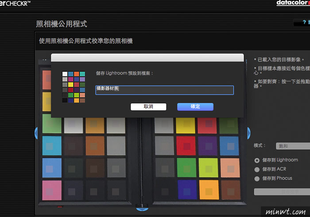Click the grayed-out save calibration button
This screenshot has width=310, height=217.
pyautogui.click(x=282, y=192)
